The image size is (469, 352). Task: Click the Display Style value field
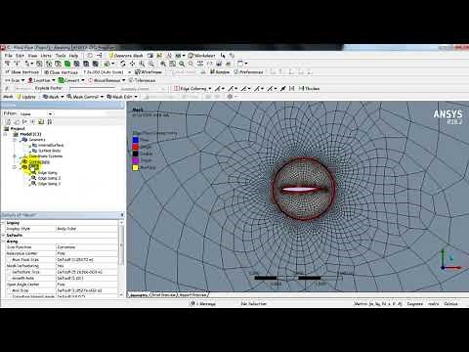coord(87,229)
